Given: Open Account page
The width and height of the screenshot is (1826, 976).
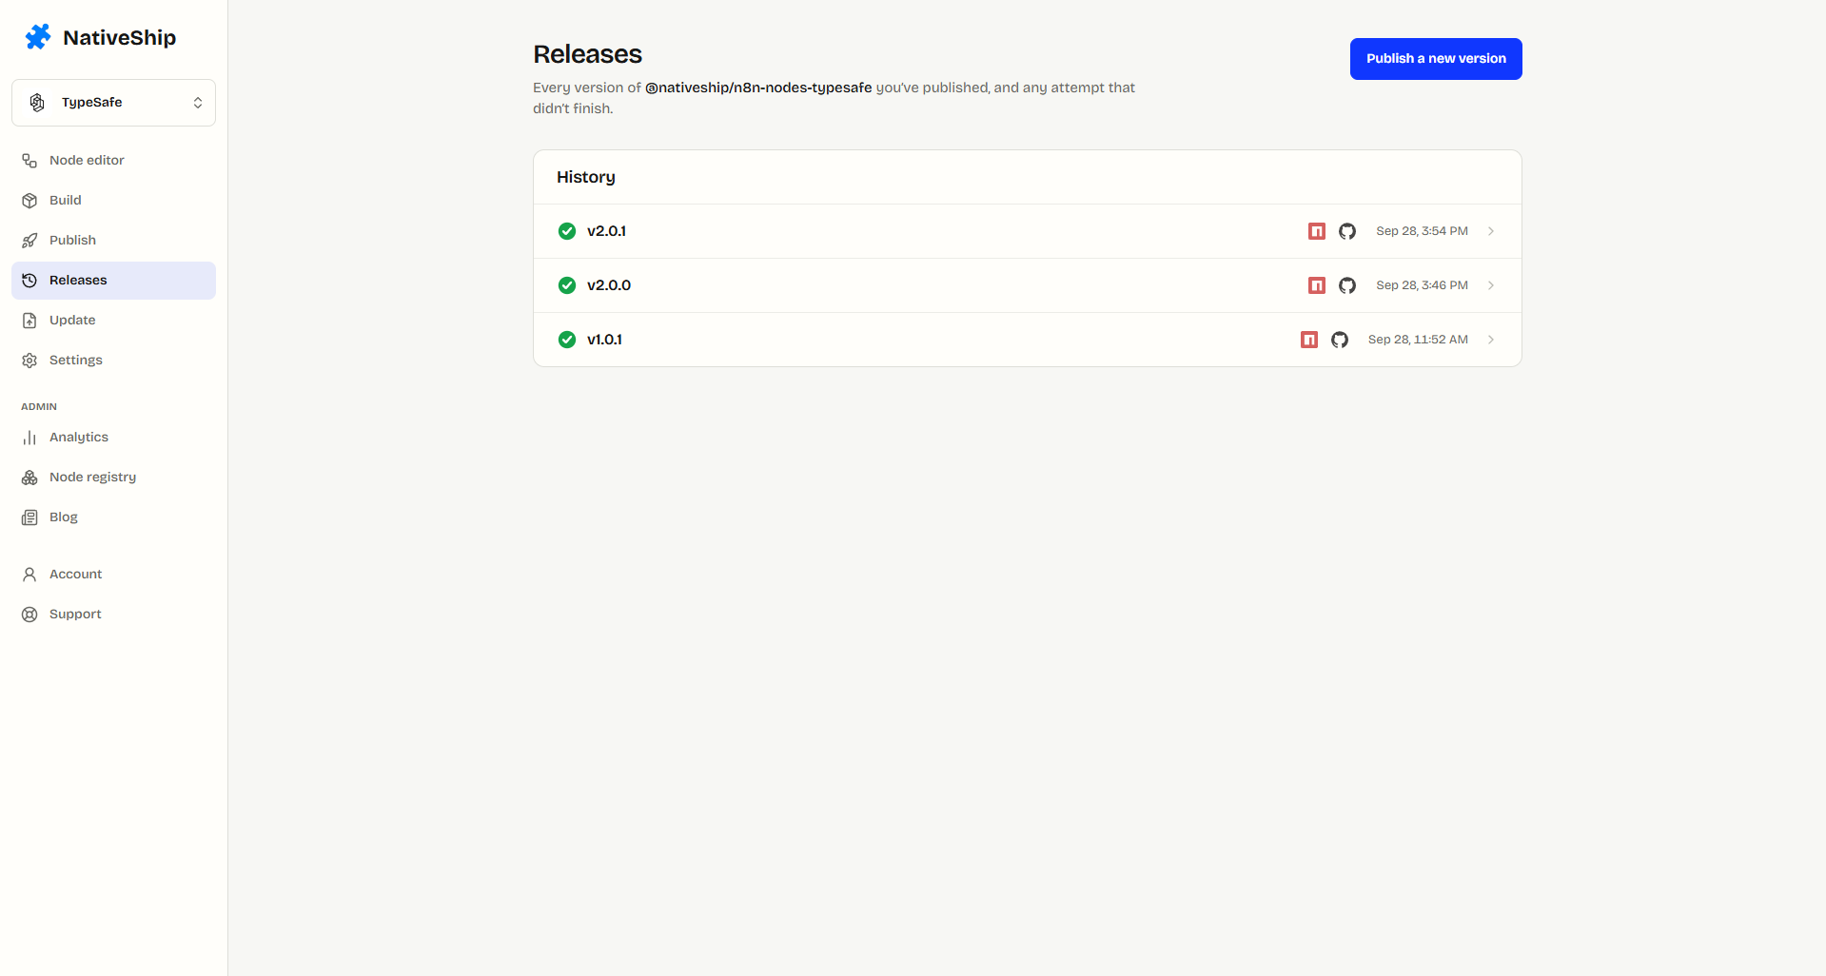Looking at the screenshot, I should tap(113, 575).
